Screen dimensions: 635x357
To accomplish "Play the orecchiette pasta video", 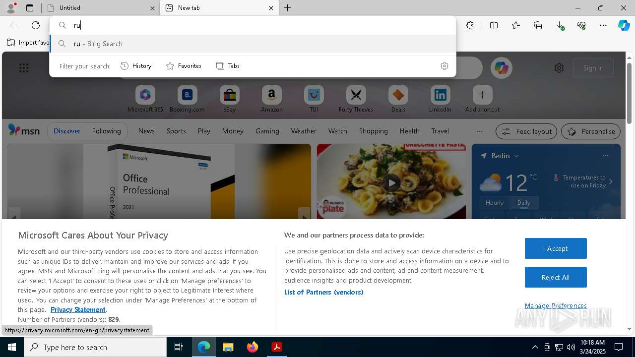I will pos(391,183).
